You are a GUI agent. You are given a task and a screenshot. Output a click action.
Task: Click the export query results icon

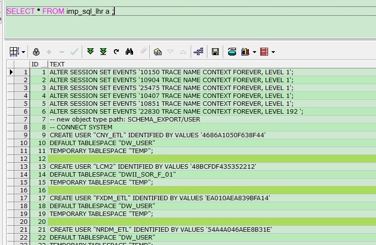[x=232, y=52]
